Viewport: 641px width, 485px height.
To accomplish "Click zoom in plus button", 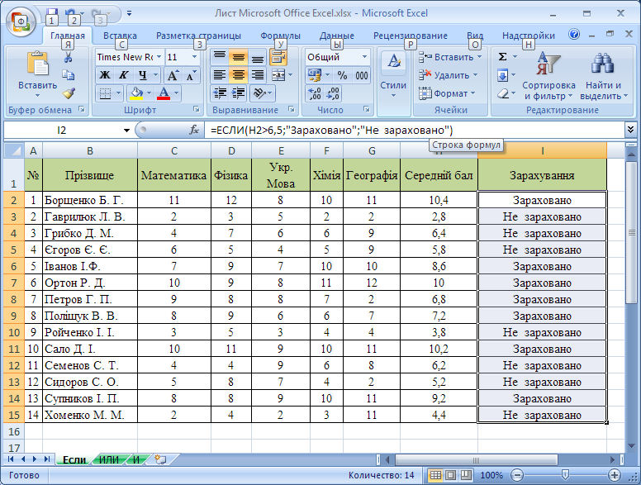I will 614,475.
